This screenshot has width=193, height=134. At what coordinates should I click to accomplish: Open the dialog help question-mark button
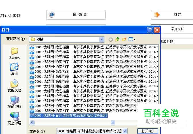(x=150, y=30)
